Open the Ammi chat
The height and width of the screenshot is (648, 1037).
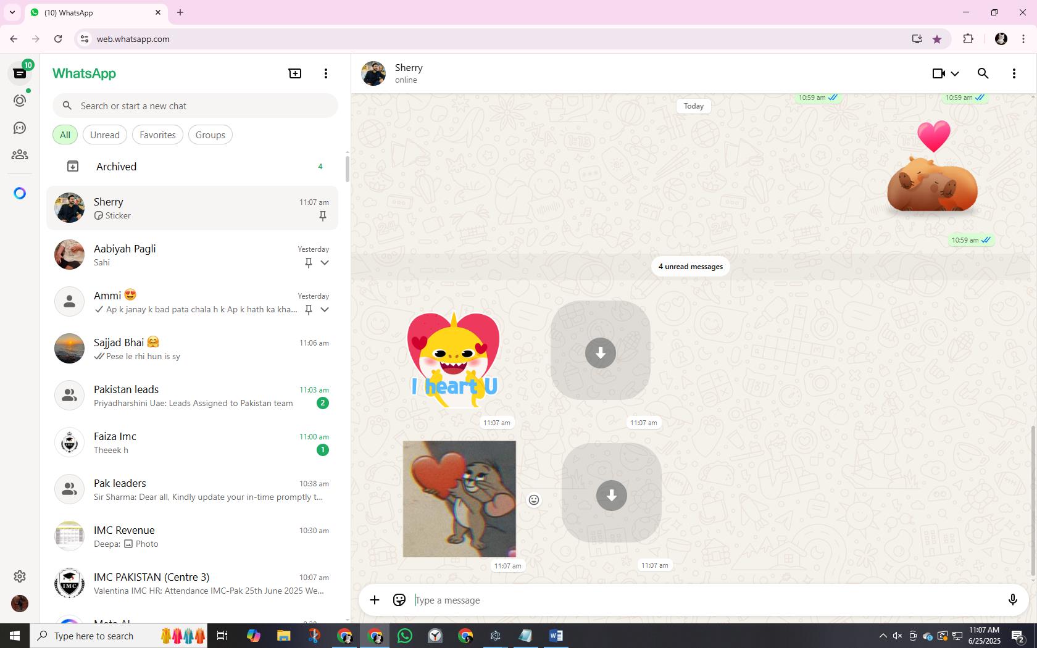coord(193,302)
